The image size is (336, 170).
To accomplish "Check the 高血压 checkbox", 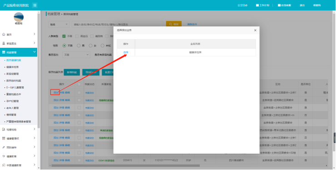I will (77, 36).
